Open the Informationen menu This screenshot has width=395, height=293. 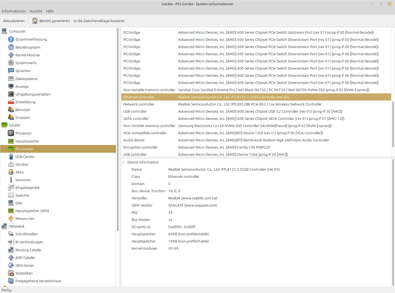(14, 11)
